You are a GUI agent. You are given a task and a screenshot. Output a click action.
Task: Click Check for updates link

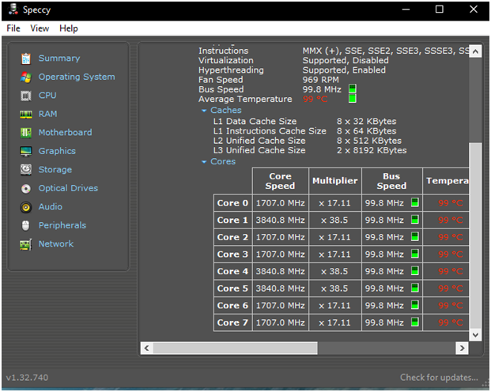point(439,377)
